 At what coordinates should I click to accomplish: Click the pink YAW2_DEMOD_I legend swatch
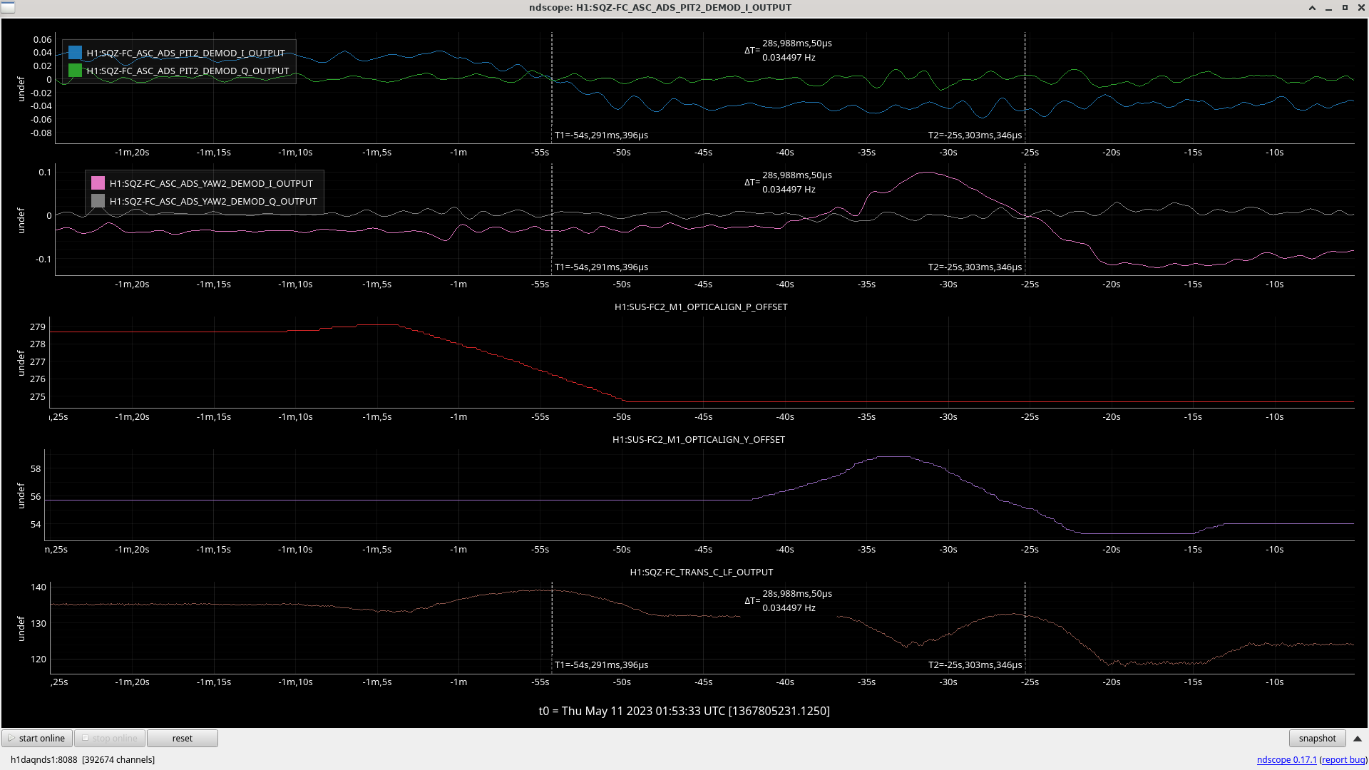(x=98, y=183)
